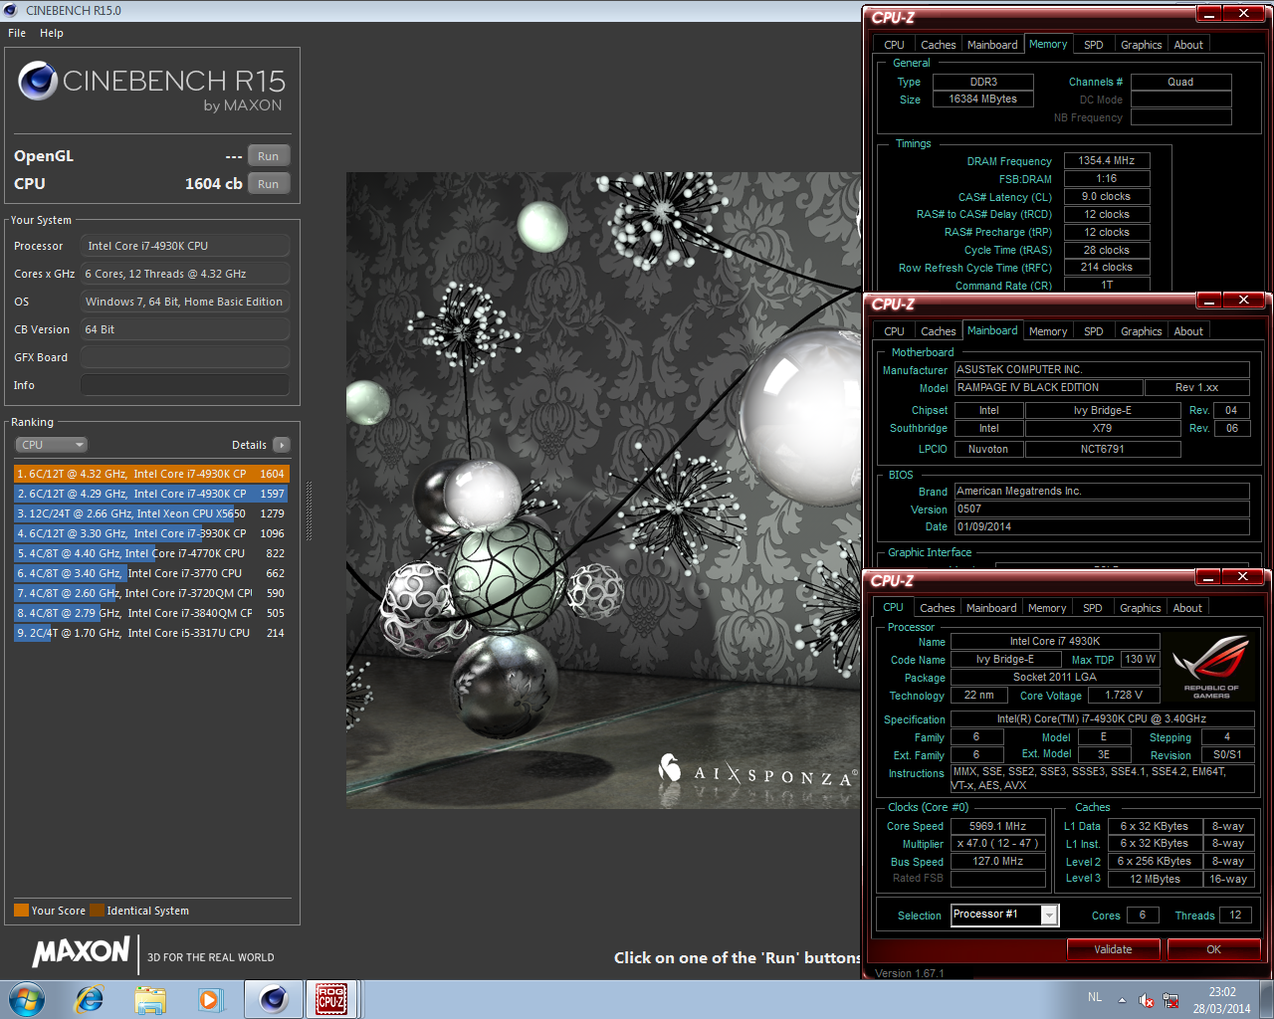
Task: Select ranking entry 2 with score 1597
Action: point(151,494)
